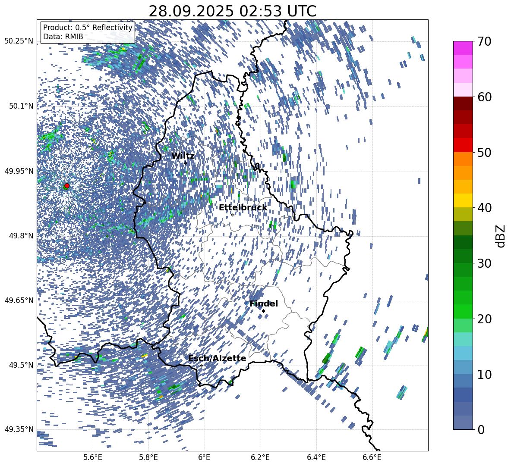The height and width of the screenshot is (466, 511).
Task: Click the olive colorbar segment below 40
Action: click(x=463, y=214)
